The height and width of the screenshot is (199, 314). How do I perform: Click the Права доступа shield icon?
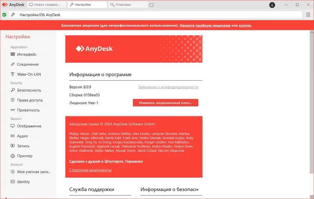13,100
